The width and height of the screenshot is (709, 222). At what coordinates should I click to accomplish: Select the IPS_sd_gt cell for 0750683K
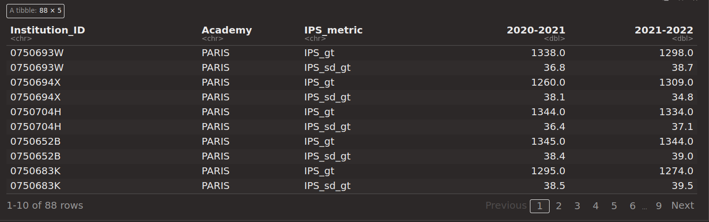[x=327, y=186]
